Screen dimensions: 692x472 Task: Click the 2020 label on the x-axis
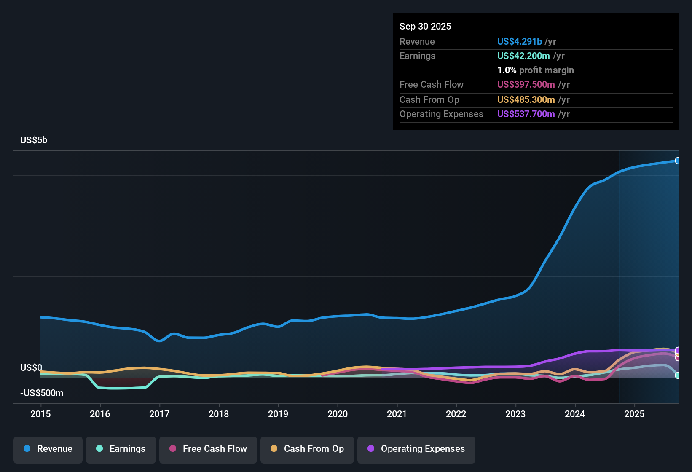coord(338,414)
